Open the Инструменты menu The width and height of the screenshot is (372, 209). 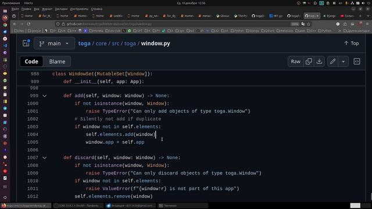(79, 9)
